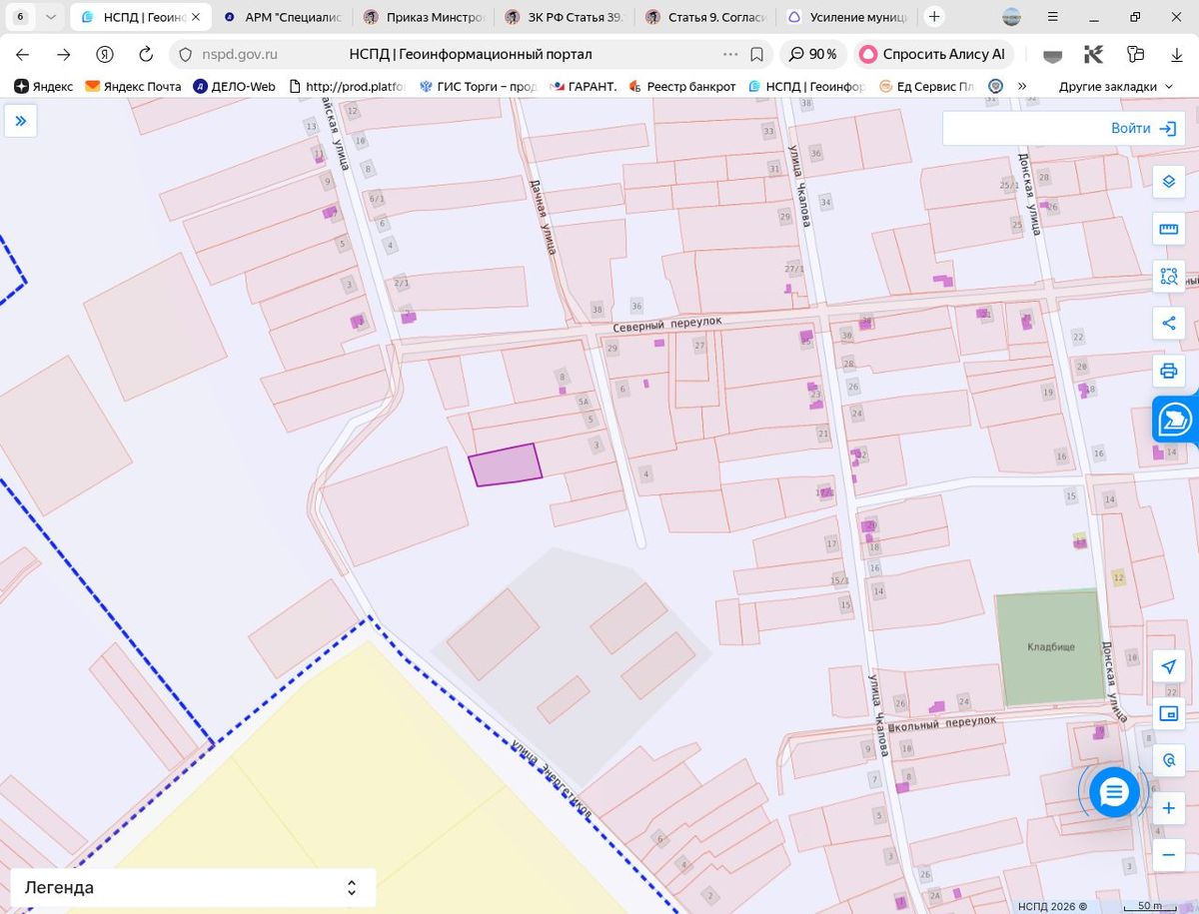Expand the left sidebar with double-chevron button
This screenshot has height=914, width=1199.
coord(20,121)
